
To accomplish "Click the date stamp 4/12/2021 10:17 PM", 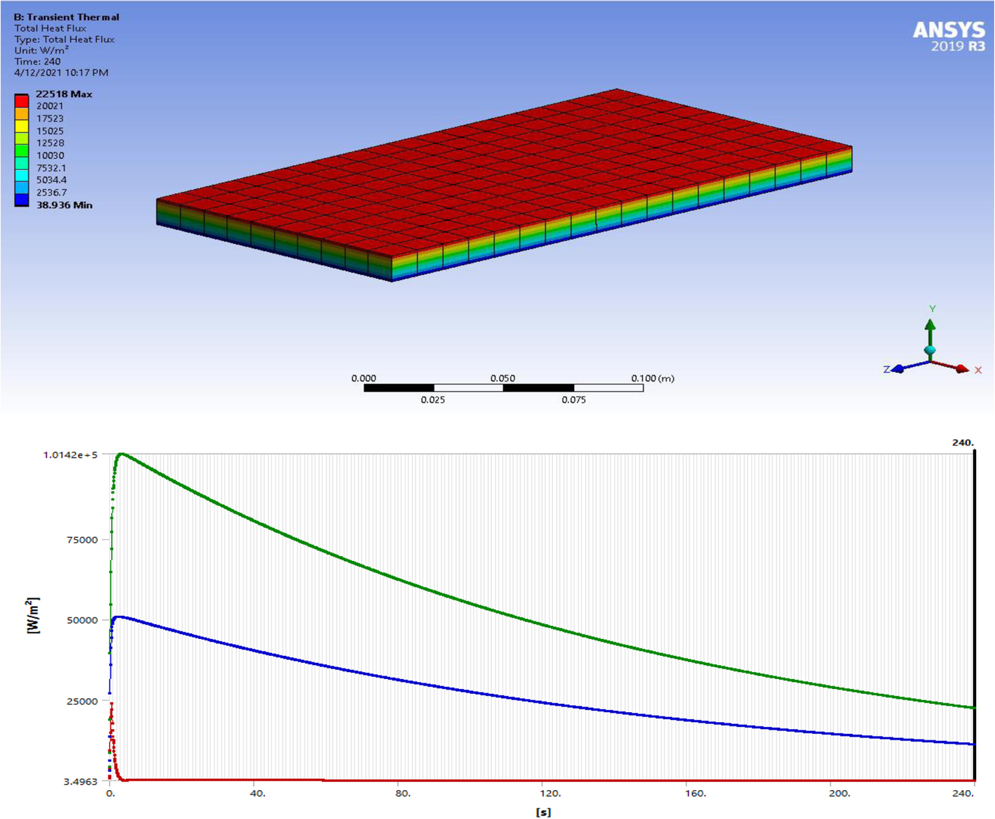I will (x=61, y=72).
